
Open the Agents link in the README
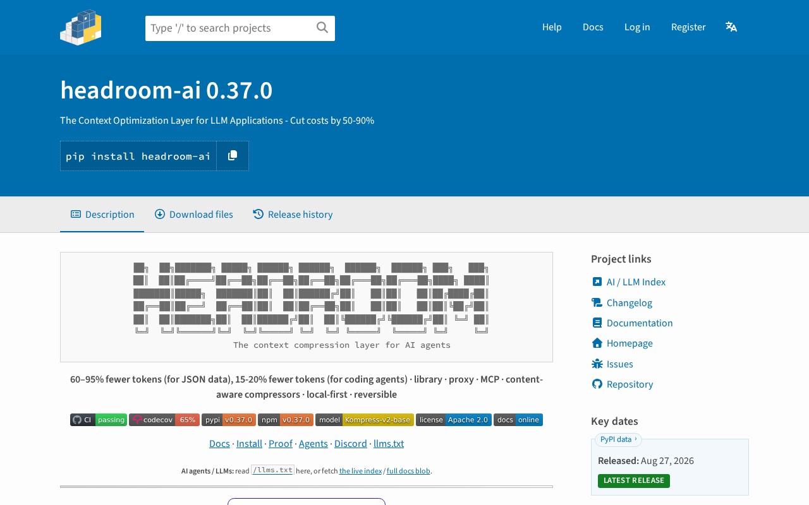313,444
